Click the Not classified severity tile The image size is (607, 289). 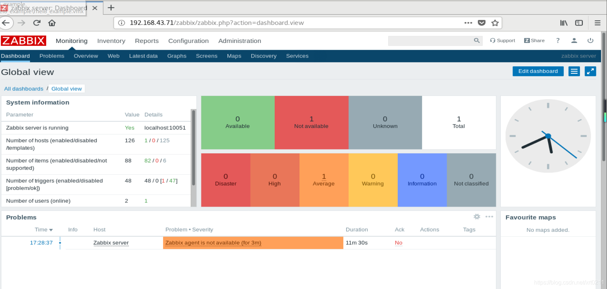[471, 180]
